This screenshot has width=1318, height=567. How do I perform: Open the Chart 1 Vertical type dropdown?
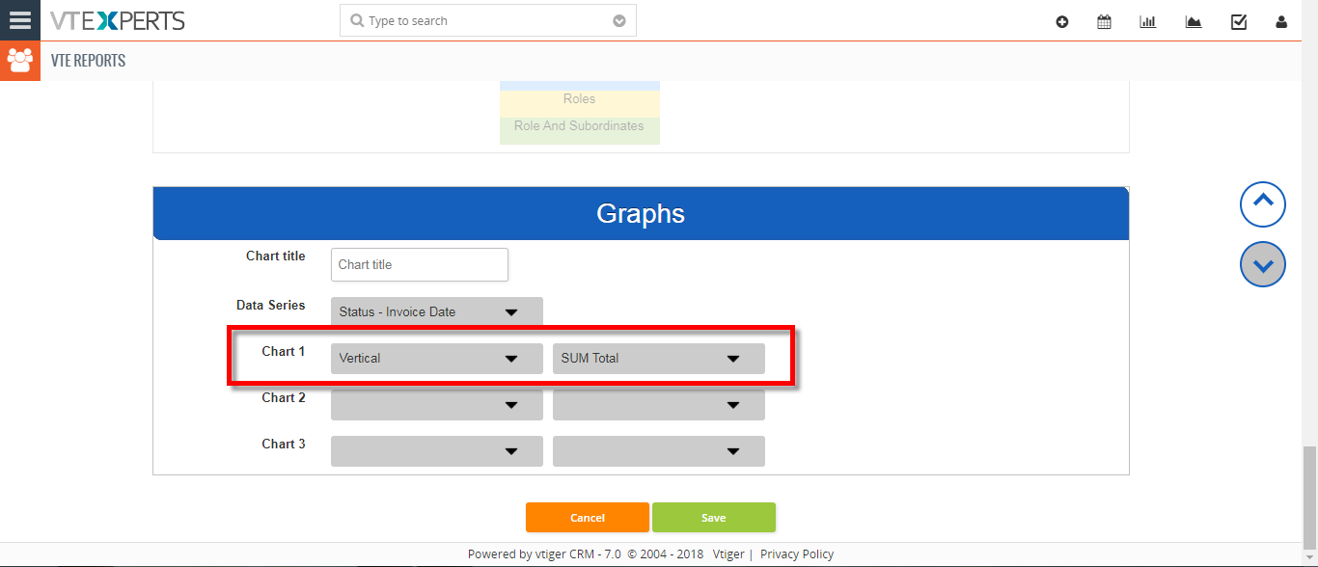point(437,359)
